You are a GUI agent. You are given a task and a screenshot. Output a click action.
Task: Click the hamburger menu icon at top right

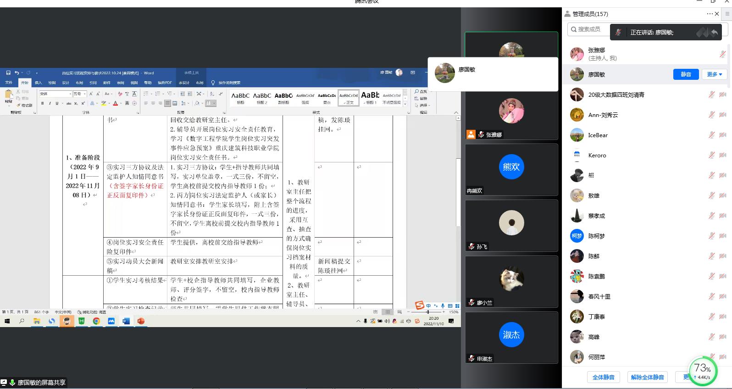727,14
